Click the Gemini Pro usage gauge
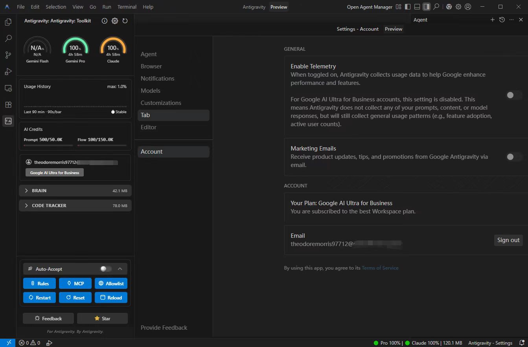The width and height of the screenshot is (528, 347). (x=75, y=49)
